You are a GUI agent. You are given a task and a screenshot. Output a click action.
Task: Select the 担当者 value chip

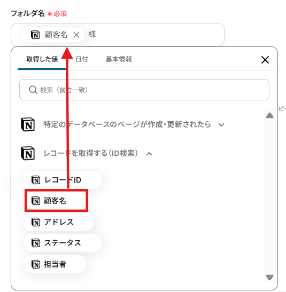coord(55,264)
